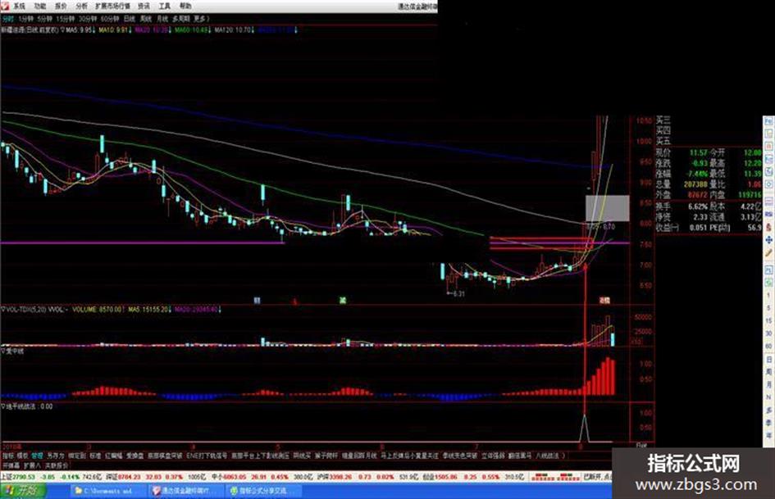Select the 15 minute sidebar button
Viewport: 775px width, 499px height.
768,320
